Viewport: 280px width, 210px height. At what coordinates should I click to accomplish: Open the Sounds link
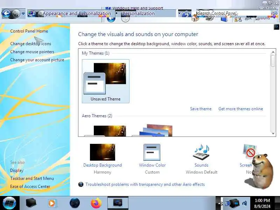pos(202,165)
